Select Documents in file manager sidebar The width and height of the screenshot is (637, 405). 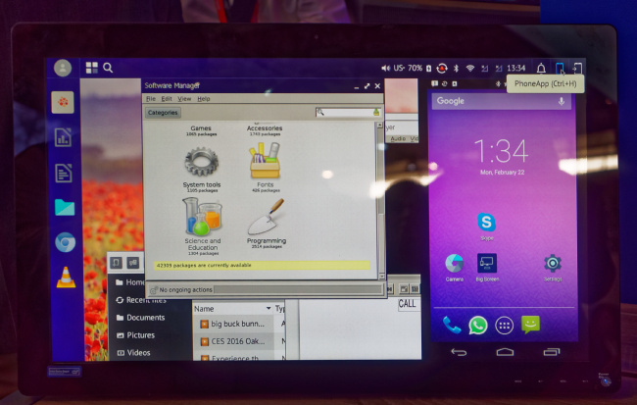pos(140,318)
